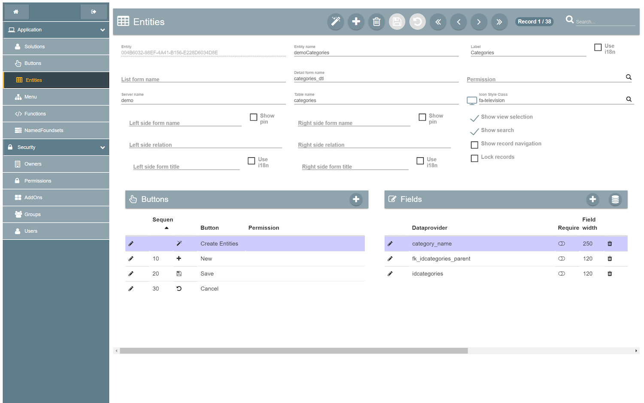This screenshot has width=644, height=403.
Task: Check Lock records
Action: tap(474, 158)
